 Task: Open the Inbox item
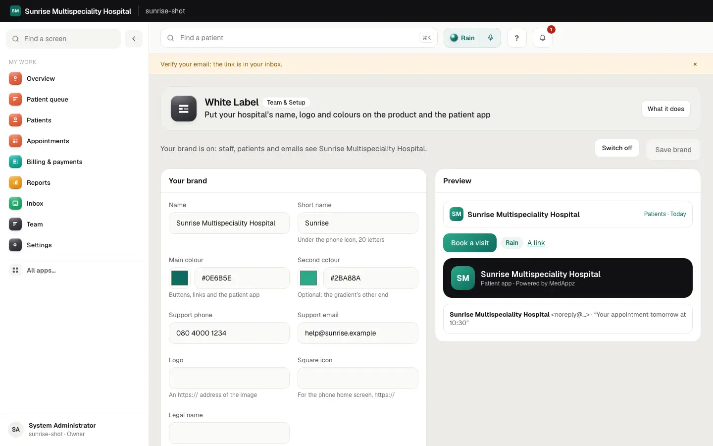point(74,204)
